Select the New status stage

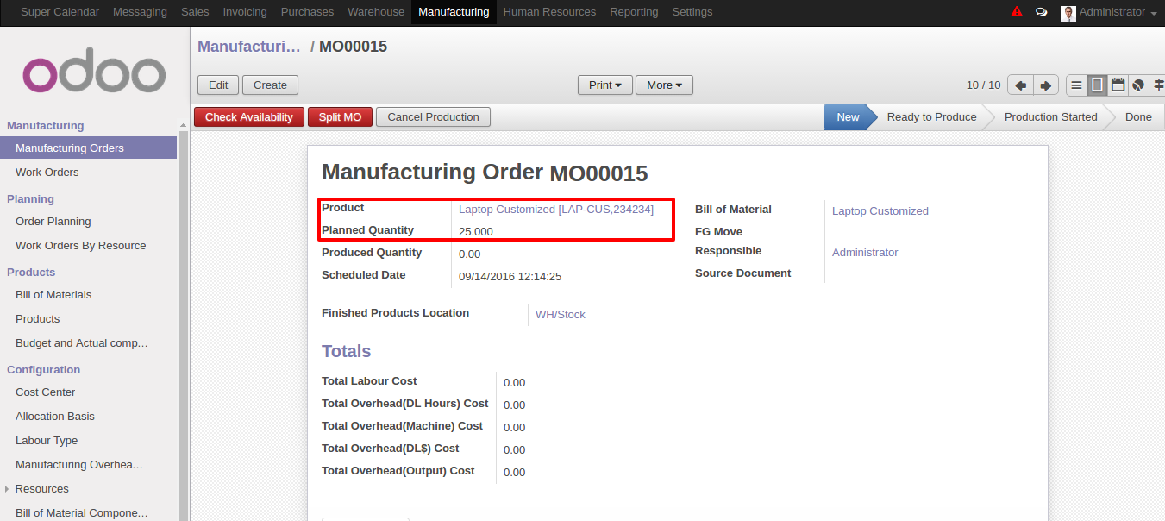pyautogui.click(x=848, y=117)
